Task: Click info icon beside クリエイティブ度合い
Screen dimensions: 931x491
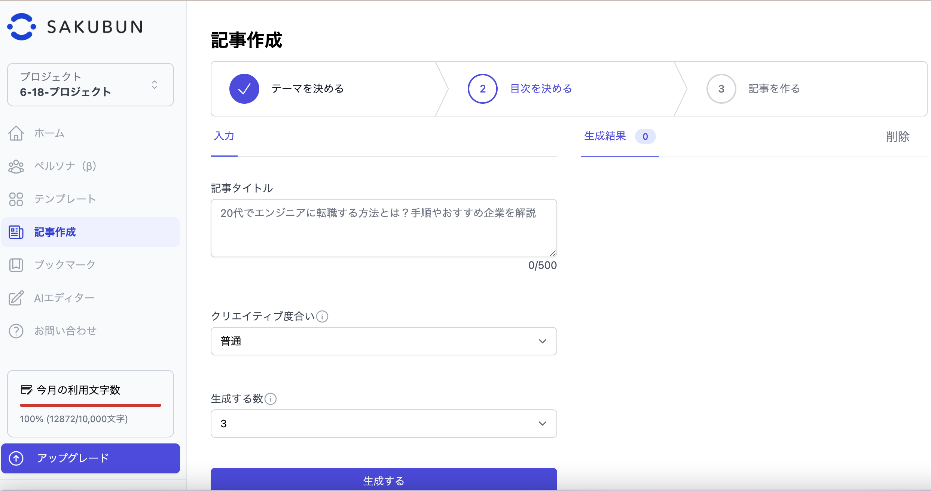Action: click(x=322, y=316)
